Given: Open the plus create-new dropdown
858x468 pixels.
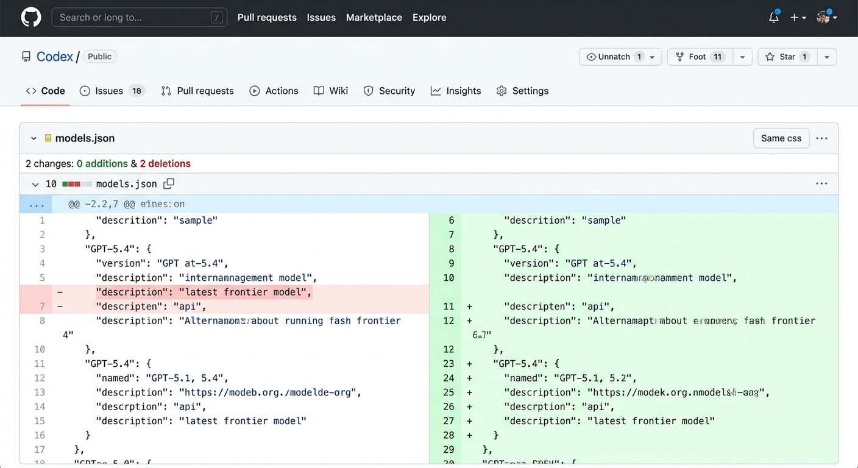Looking at the screenshot, I should [798, 18].
